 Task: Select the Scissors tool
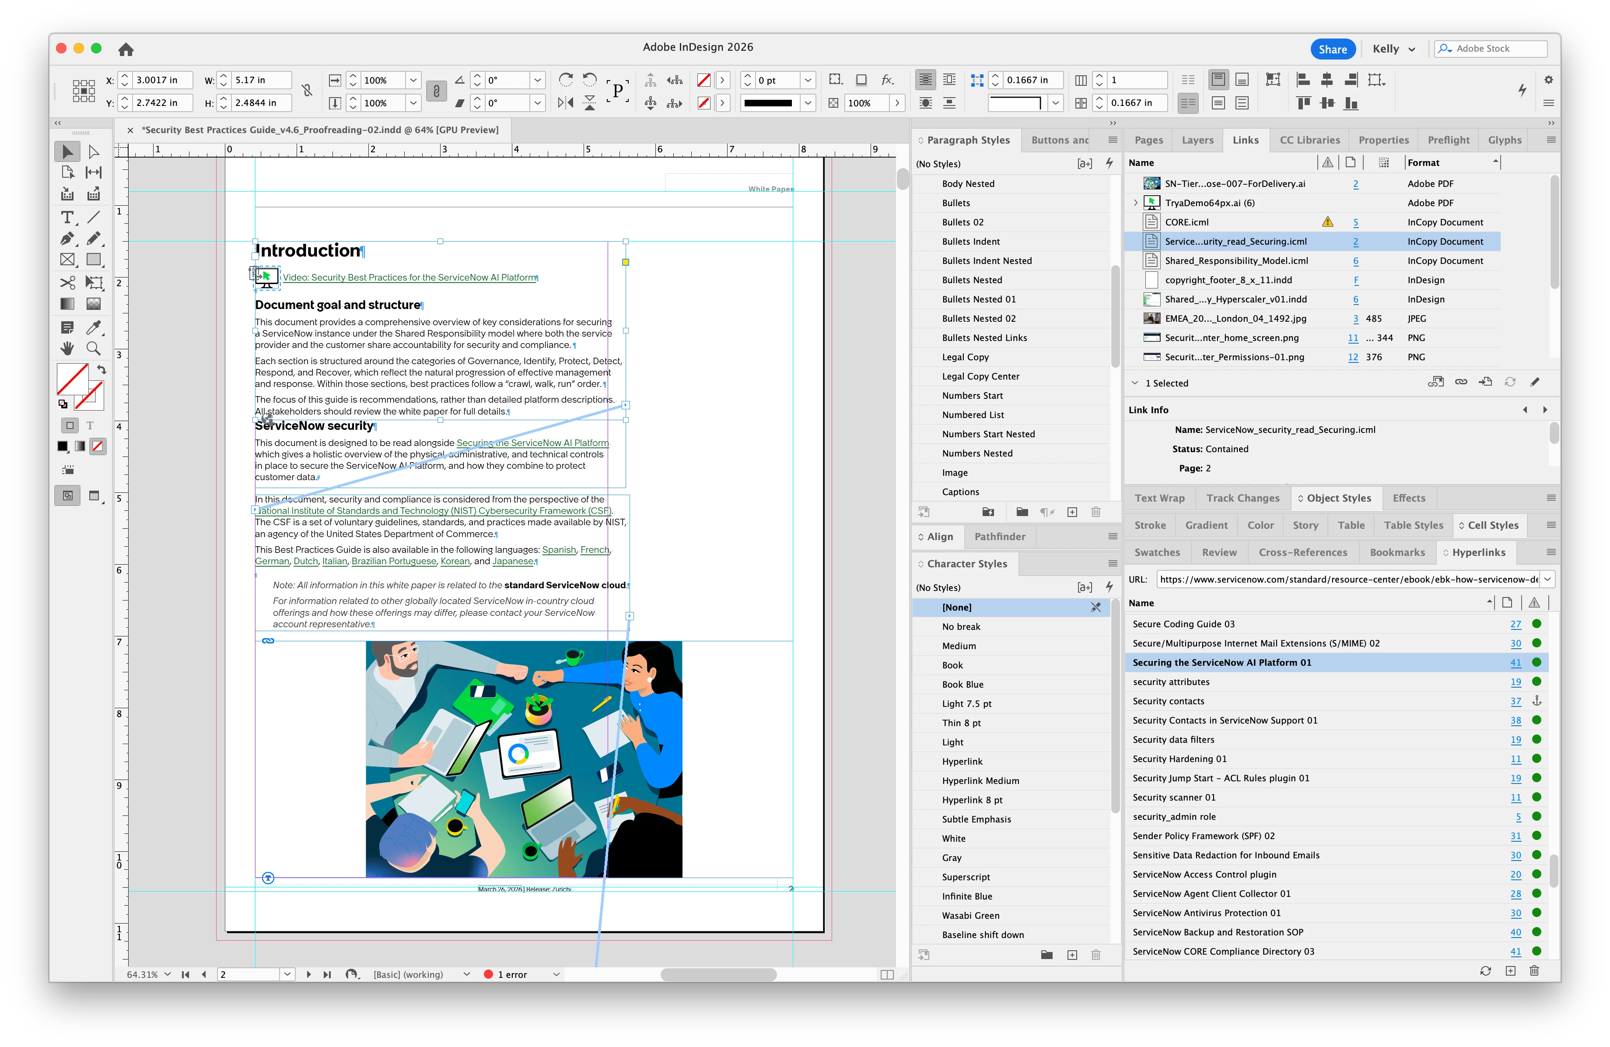point(67,282)
